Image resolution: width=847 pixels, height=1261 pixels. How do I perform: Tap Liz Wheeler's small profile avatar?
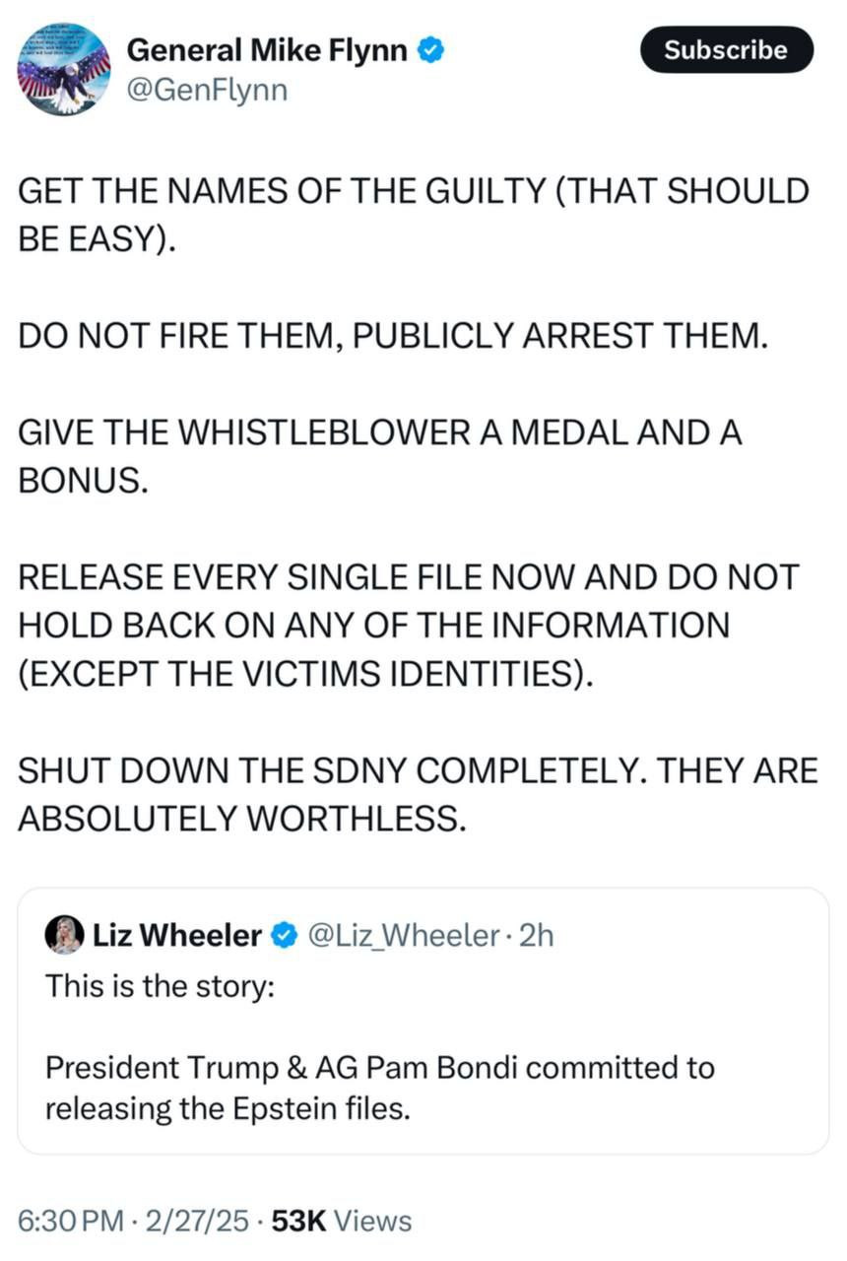[x=64, y=935]
